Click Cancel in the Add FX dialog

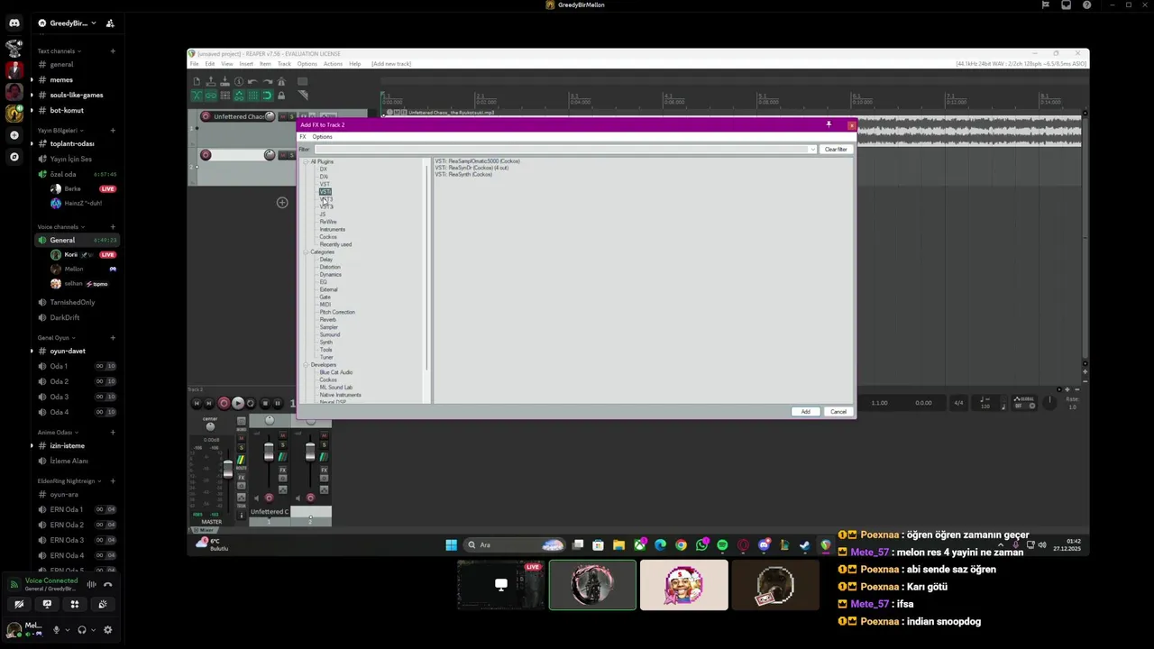pyautogui.click(x=838, y=412)
